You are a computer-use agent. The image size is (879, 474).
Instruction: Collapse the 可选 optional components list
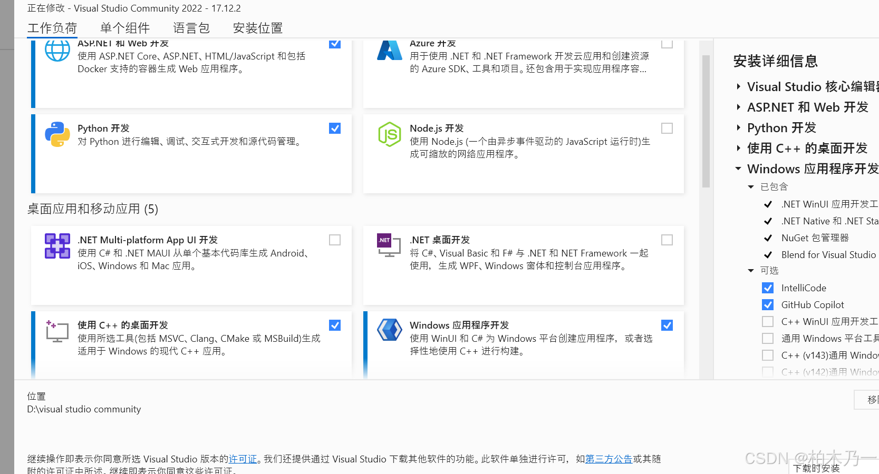point(751,271)
